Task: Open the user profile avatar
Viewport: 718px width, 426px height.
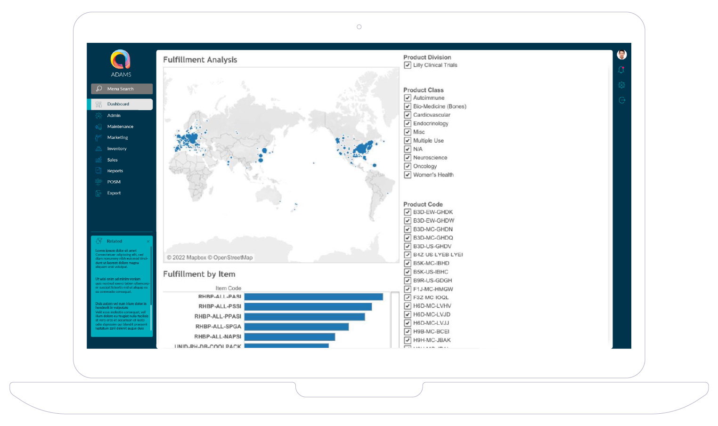Action: [x=621, y=55]
